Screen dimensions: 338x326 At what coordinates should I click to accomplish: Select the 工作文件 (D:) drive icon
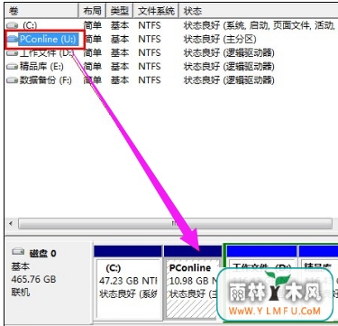[x=12, y=52]
